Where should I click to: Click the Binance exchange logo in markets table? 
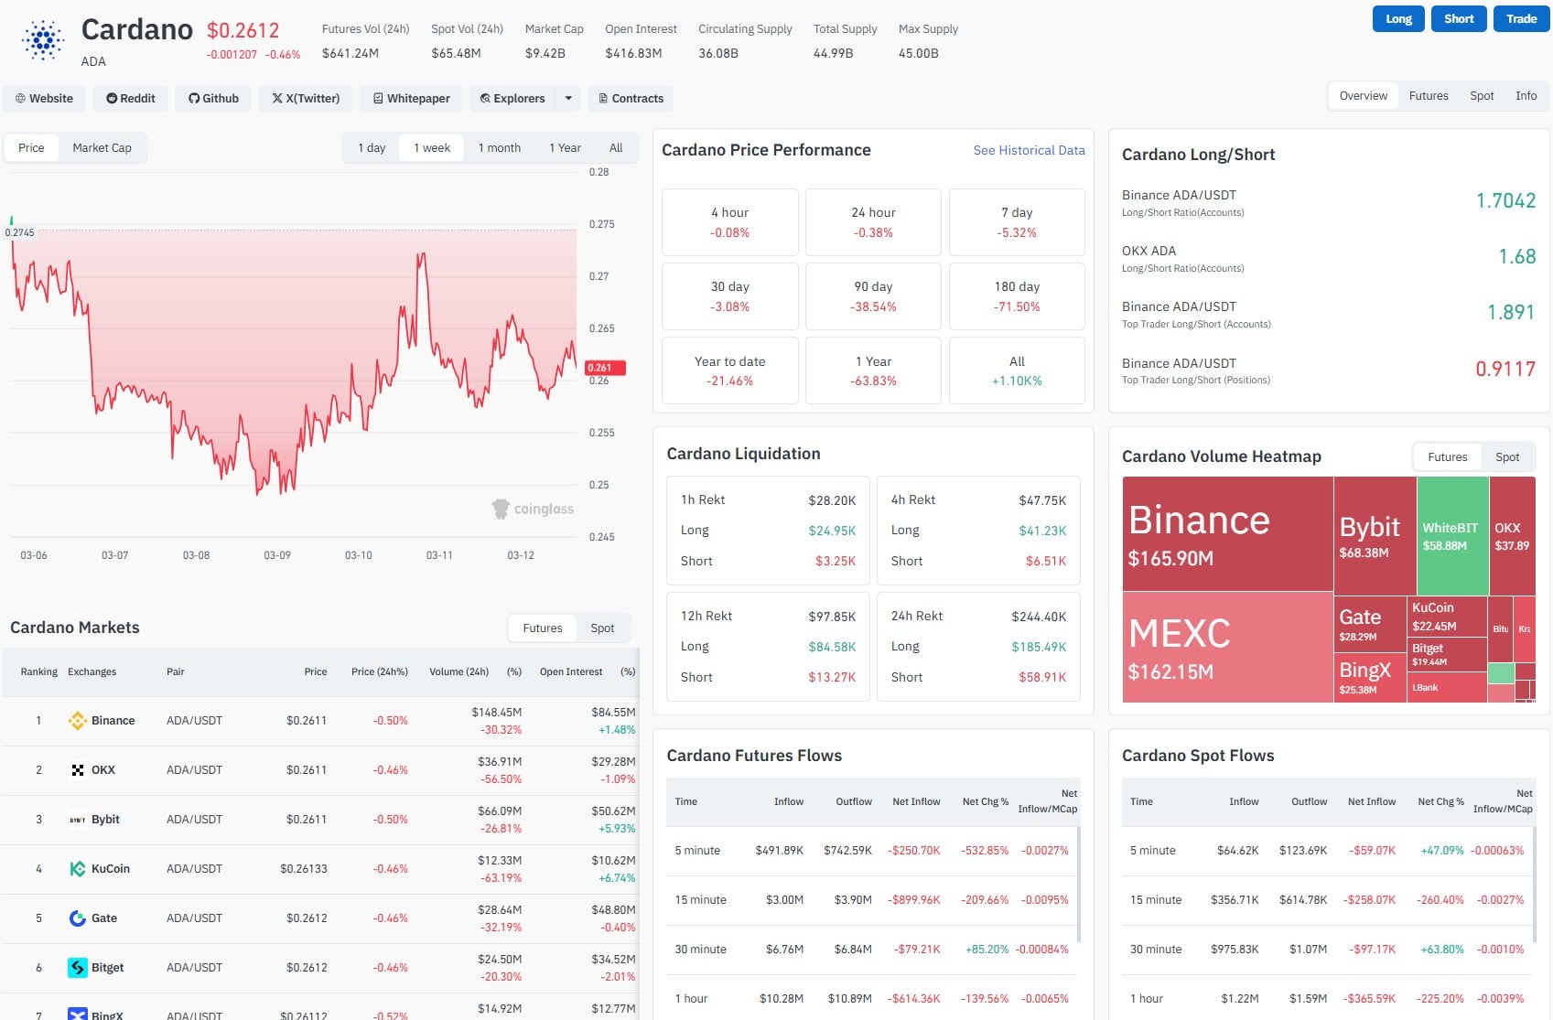pyautogui.click(x=78, y=720)
